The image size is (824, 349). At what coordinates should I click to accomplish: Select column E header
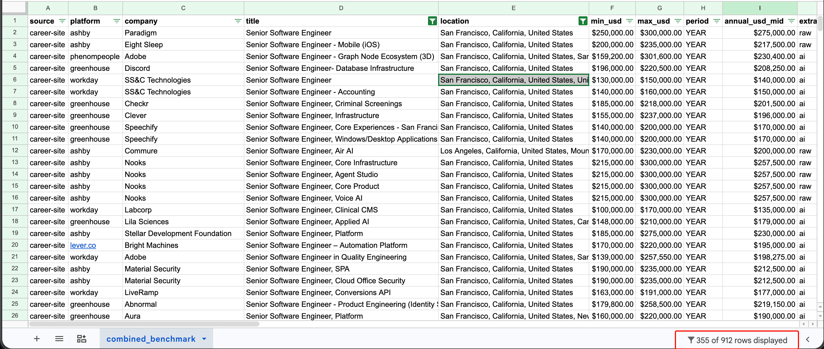click(513, 8)
